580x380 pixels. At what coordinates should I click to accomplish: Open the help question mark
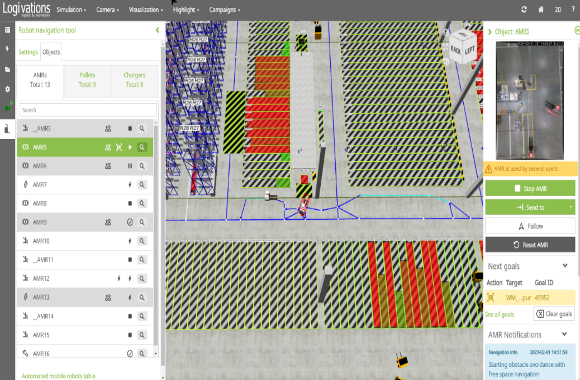coord(573,9)
